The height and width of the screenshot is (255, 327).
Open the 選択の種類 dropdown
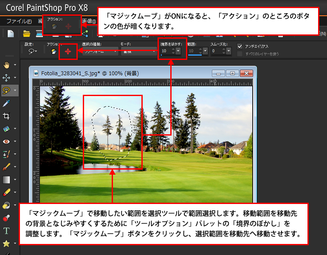point(100,51)
